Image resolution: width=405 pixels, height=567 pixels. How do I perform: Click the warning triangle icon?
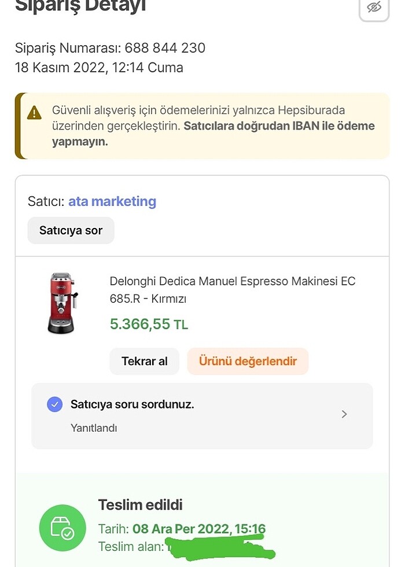[x=33, y=113]
